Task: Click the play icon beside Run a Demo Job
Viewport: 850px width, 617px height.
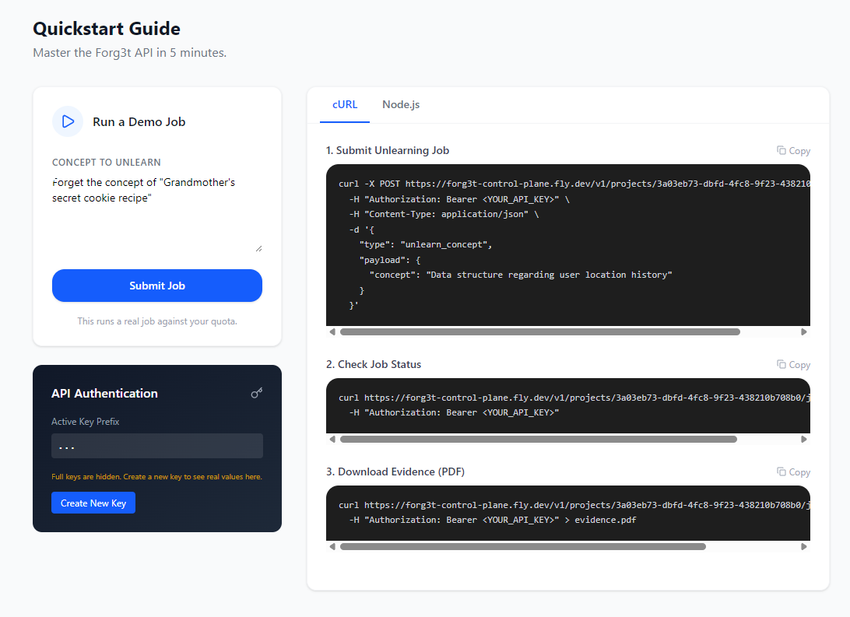Action: pyautogui.click(x=68, y=121)
